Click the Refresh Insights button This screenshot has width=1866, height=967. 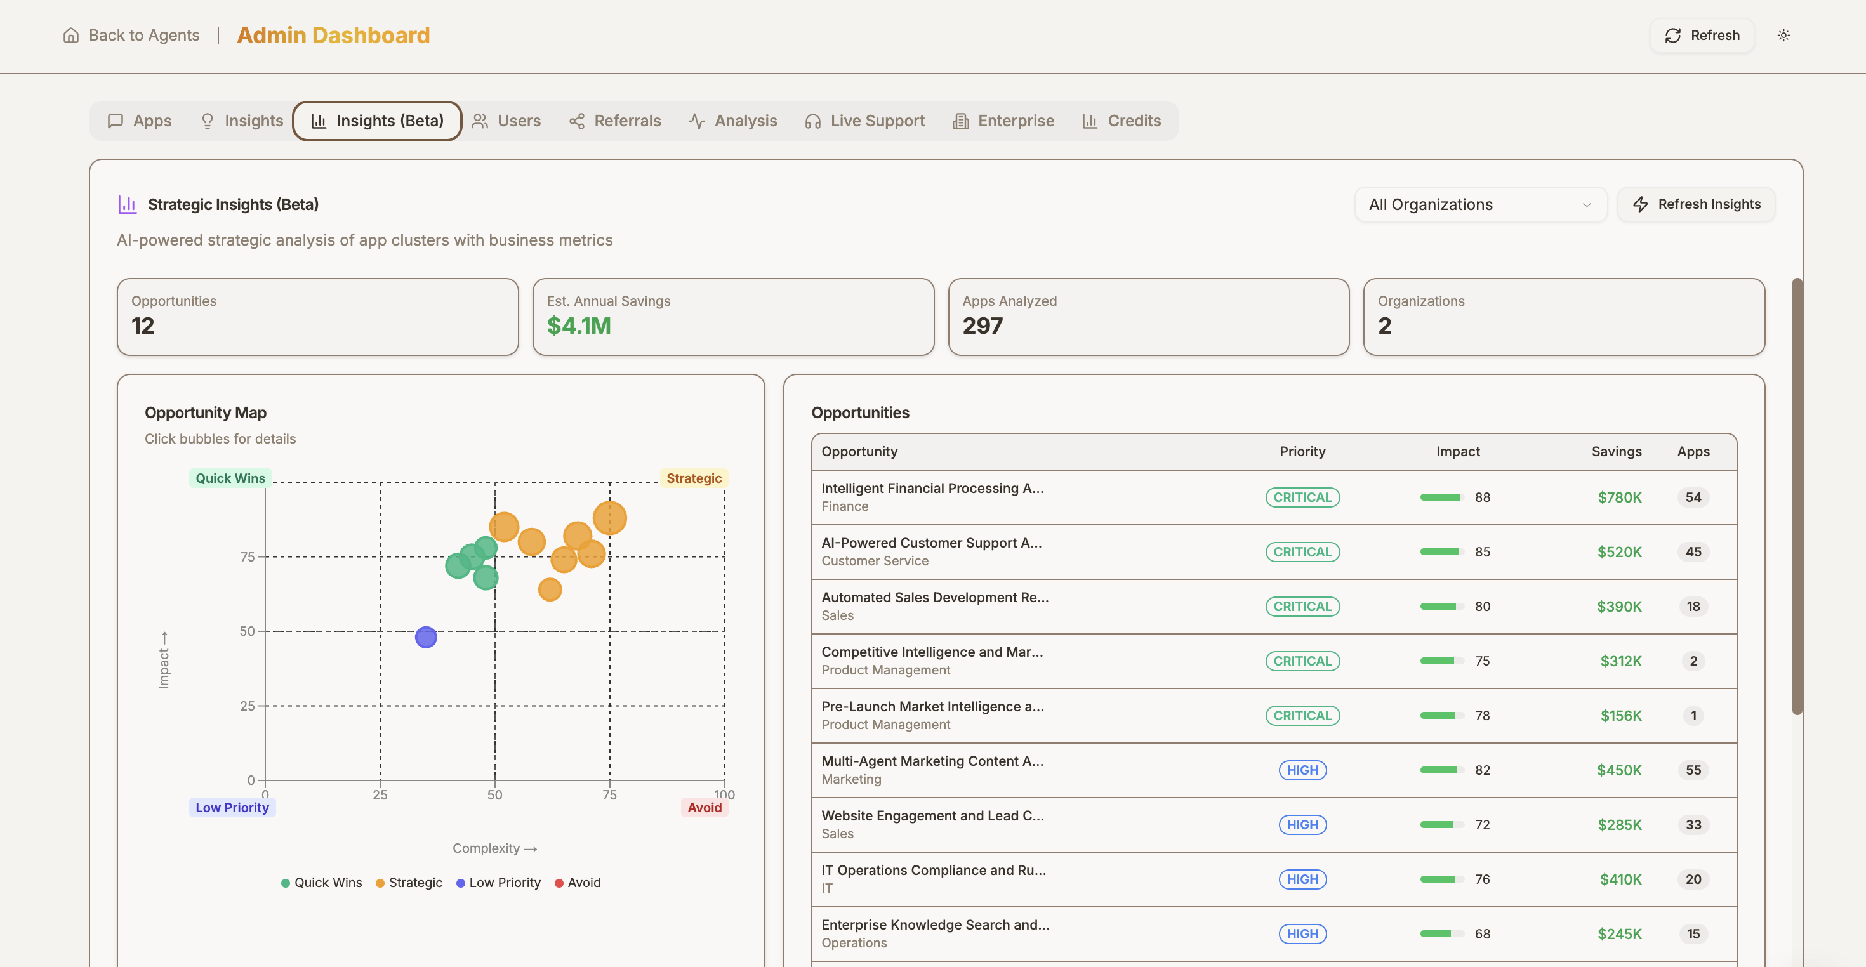[x=1696, y=204]
